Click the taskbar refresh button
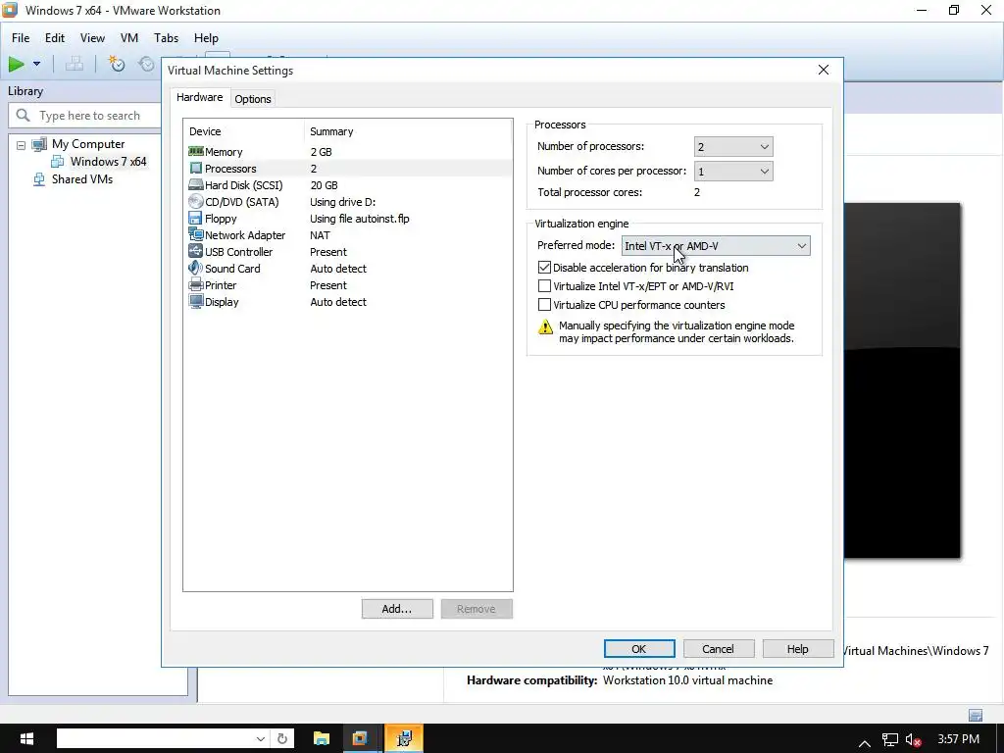 (282, 739)
